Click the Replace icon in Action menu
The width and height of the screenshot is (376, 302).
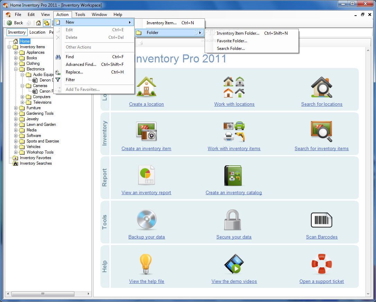point(58,72)
